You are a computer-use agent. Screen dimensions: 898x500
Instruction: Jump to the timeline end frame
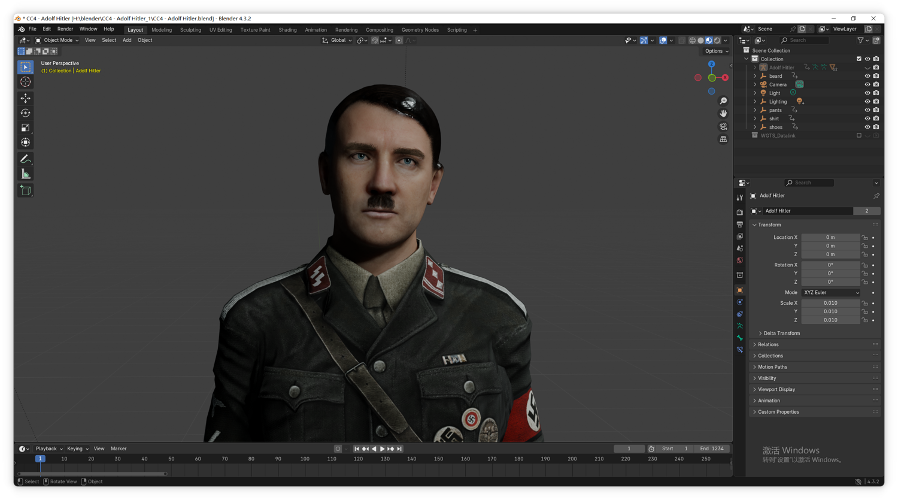[399, 449]
